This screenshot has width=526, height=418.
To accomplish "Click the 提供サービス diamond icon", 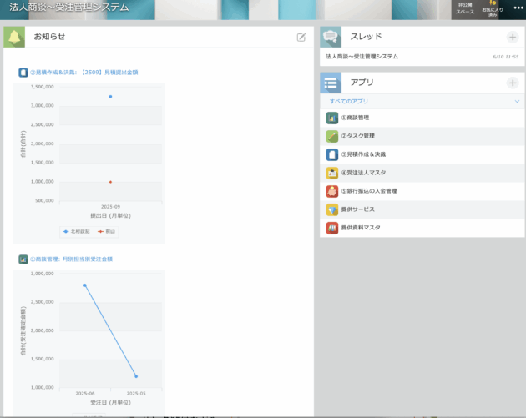I will [332, 209].
